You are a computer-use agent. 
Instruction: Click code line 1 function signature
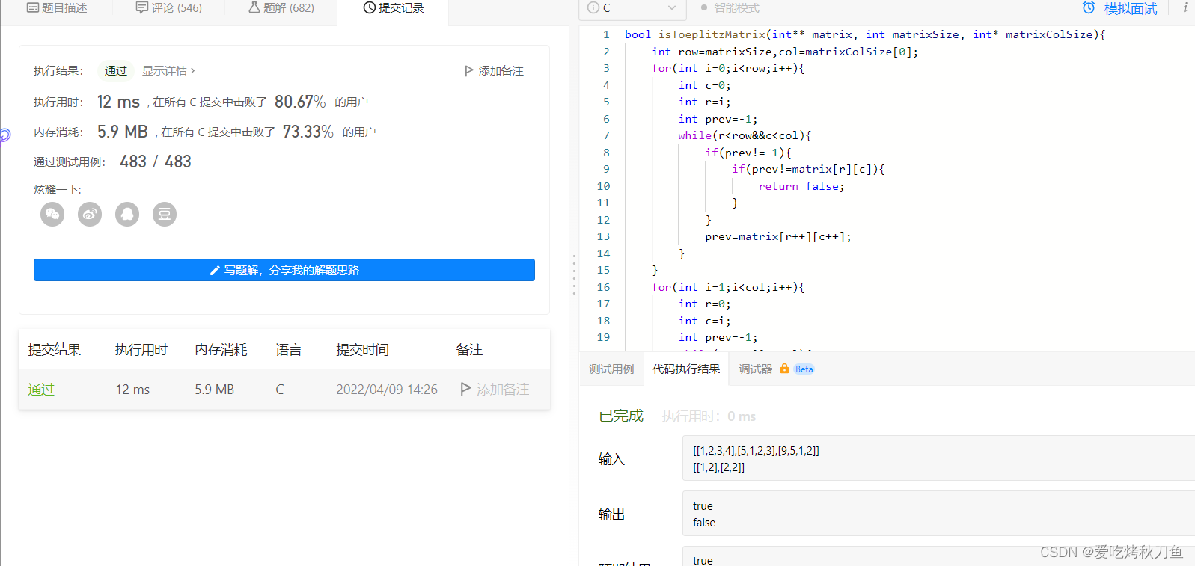pos(865,34)
